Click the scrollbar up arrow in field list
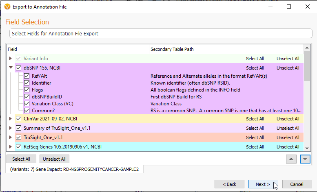The height and width of the screenshot is (192, 317). point(307,48)
